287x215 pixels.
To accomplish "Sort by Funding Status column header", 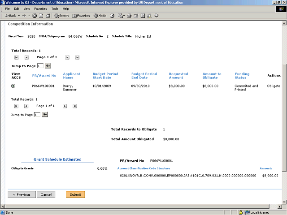I will 242,76.
